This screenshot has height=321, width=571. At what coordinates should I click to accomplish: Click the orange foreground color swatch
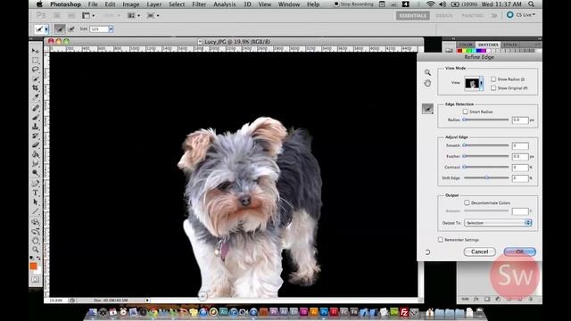click(x=33, y=266)
